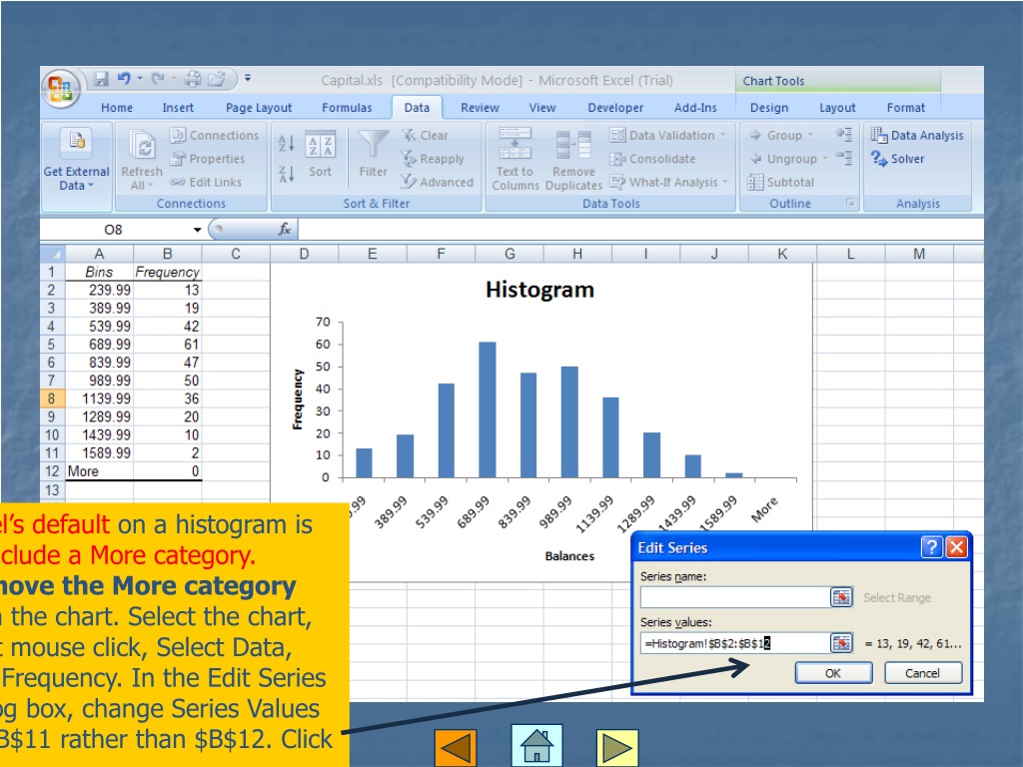The image size is (1023, 767).
Task: Refresh All connections
Action: pyautogui.click(x=142, y=161)
